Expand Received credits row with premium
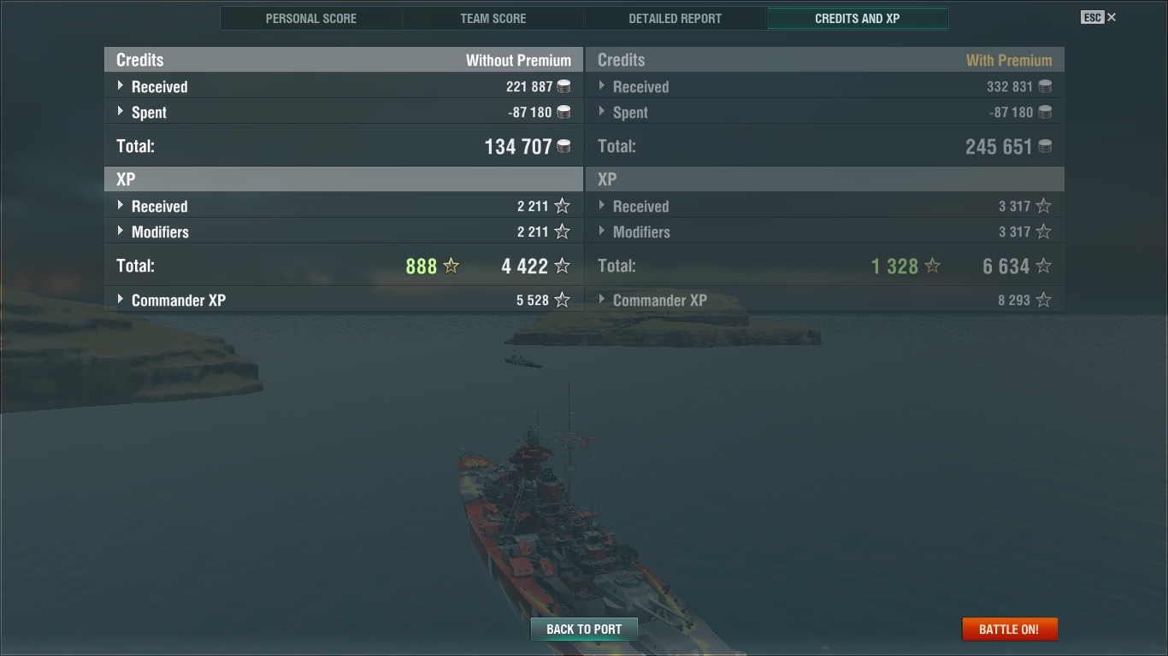Viewport: 1168px width, 656px height. coord(825,86)
